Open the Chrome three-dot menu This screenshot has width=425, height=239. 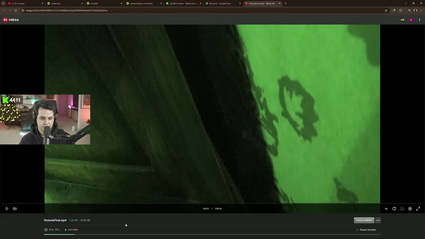click(x=421, y=10)
